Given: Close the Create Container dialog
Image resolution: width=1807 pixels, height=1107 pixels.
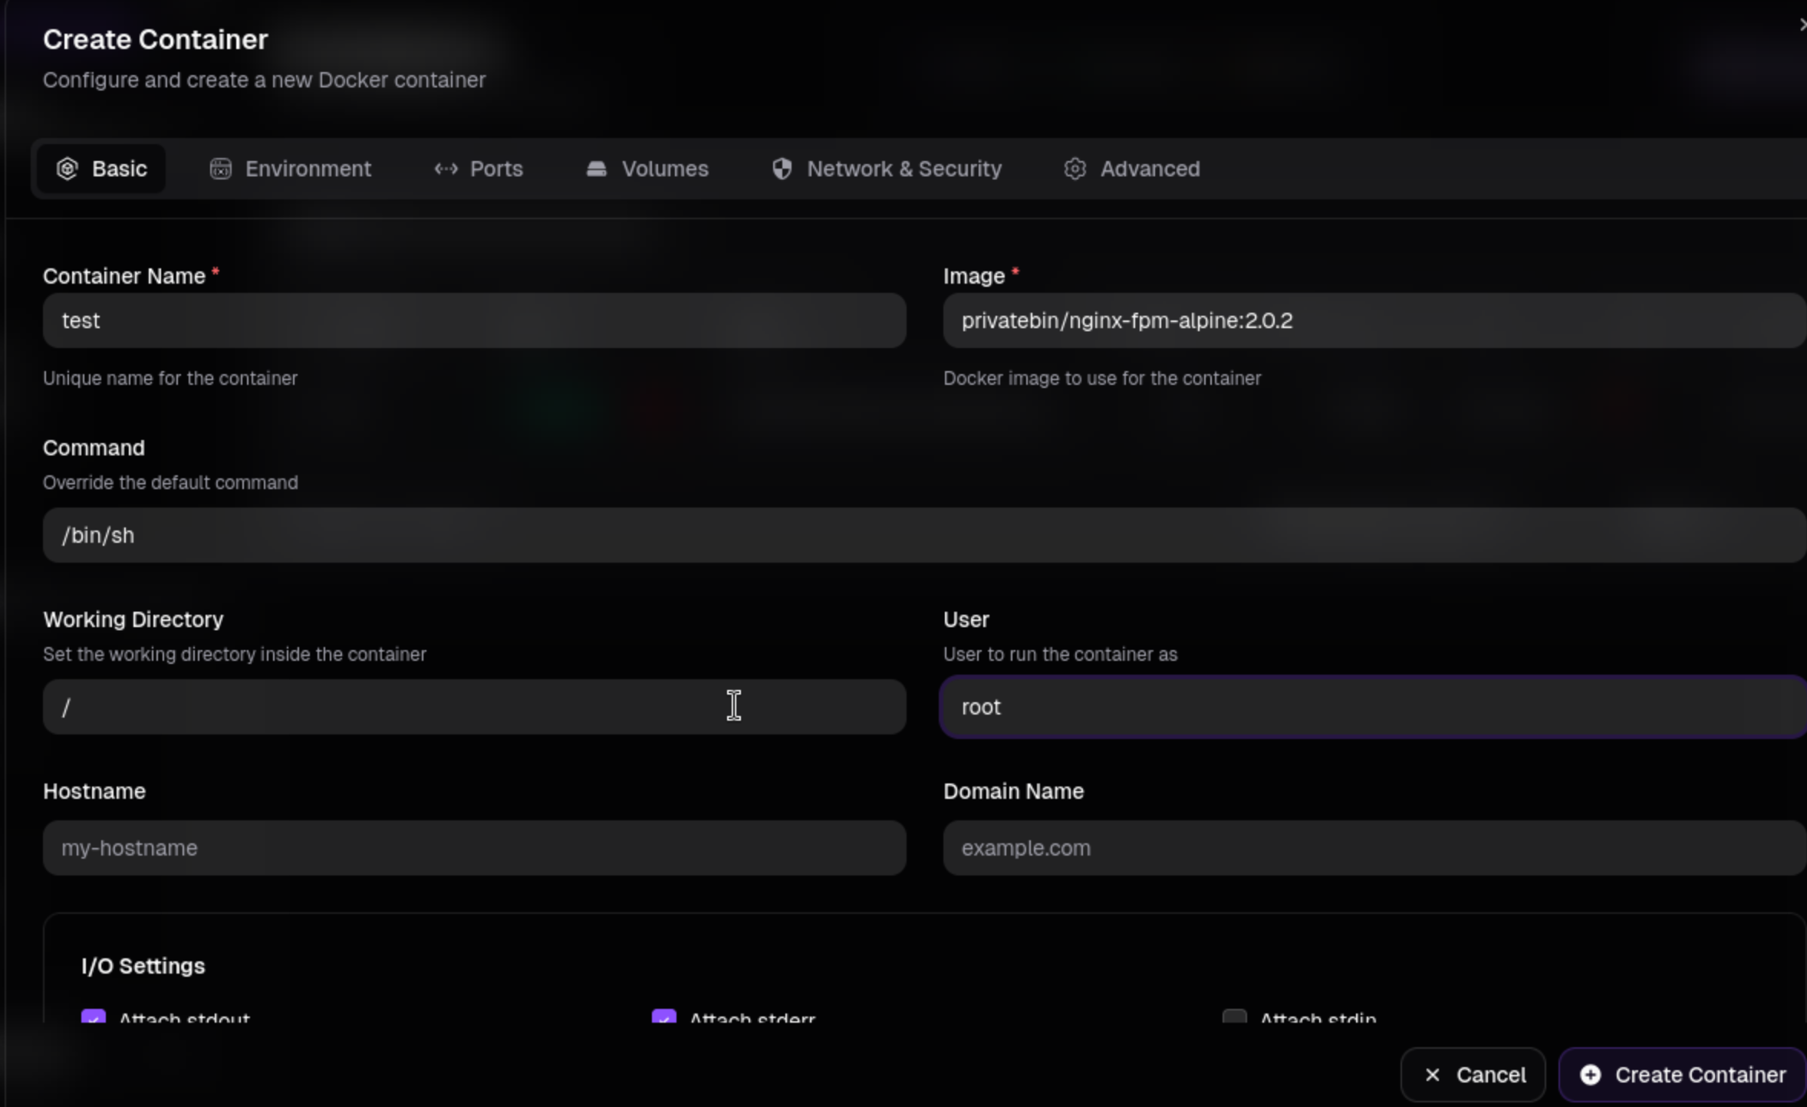Looking at the screenshot, I should (1802, 25).
